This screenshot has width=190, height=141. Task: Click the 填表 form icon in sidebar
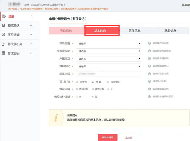pos(3,16)
